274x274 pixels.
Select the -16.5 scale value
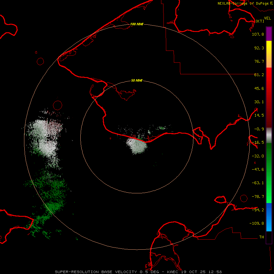coord(258,142)
